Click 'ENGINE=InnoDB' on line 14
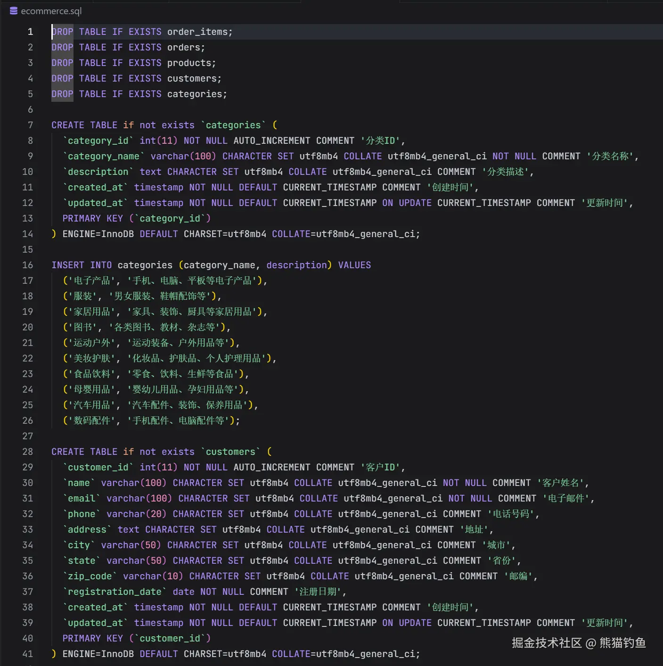The width and height of the screenshot is (663, 666). point(98,234)
